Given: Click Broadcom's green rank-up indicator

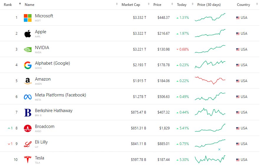Looking at the screenshot, I should [x=10, y=128].
